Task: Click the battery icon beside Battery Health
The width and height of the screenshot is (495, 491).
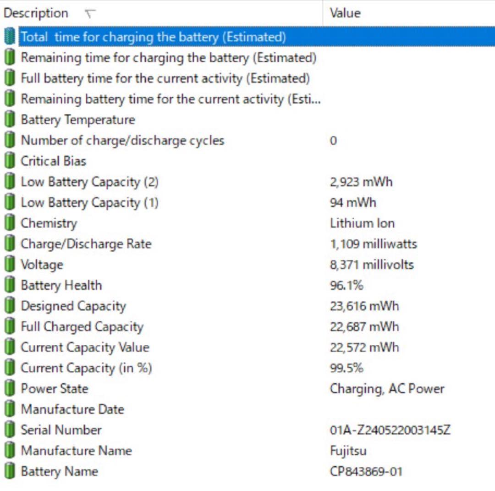Action: [x=10, y=285]
